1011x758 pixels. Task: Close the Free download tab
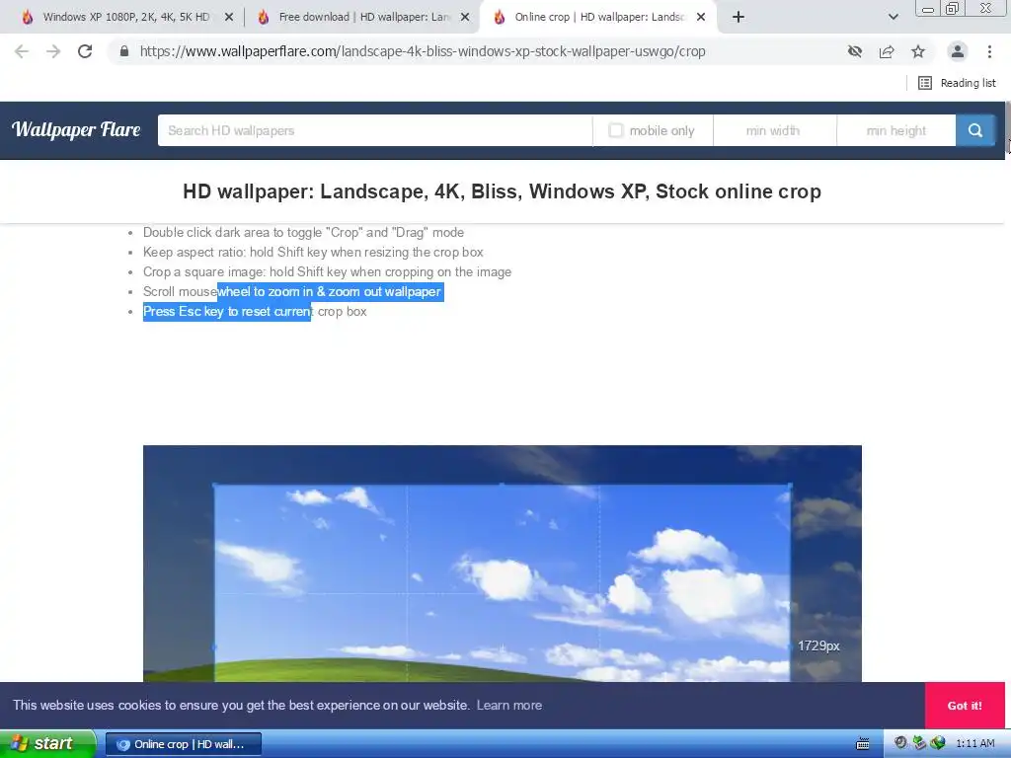click(x=465, y=18)
